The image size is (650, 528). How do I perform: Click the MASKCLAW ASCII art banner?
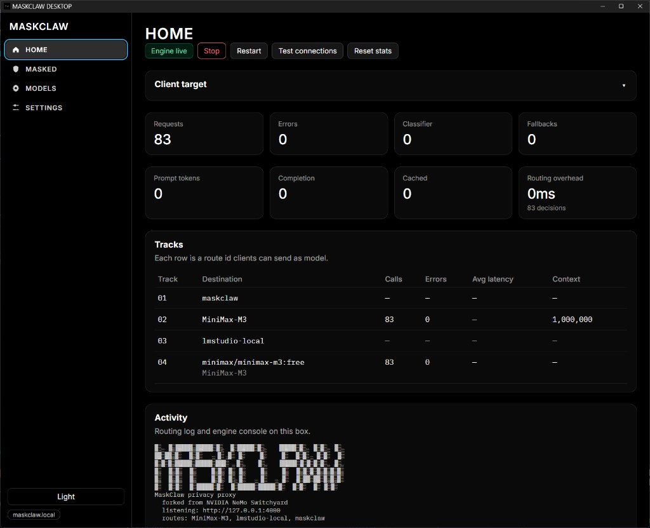(249, 468)
